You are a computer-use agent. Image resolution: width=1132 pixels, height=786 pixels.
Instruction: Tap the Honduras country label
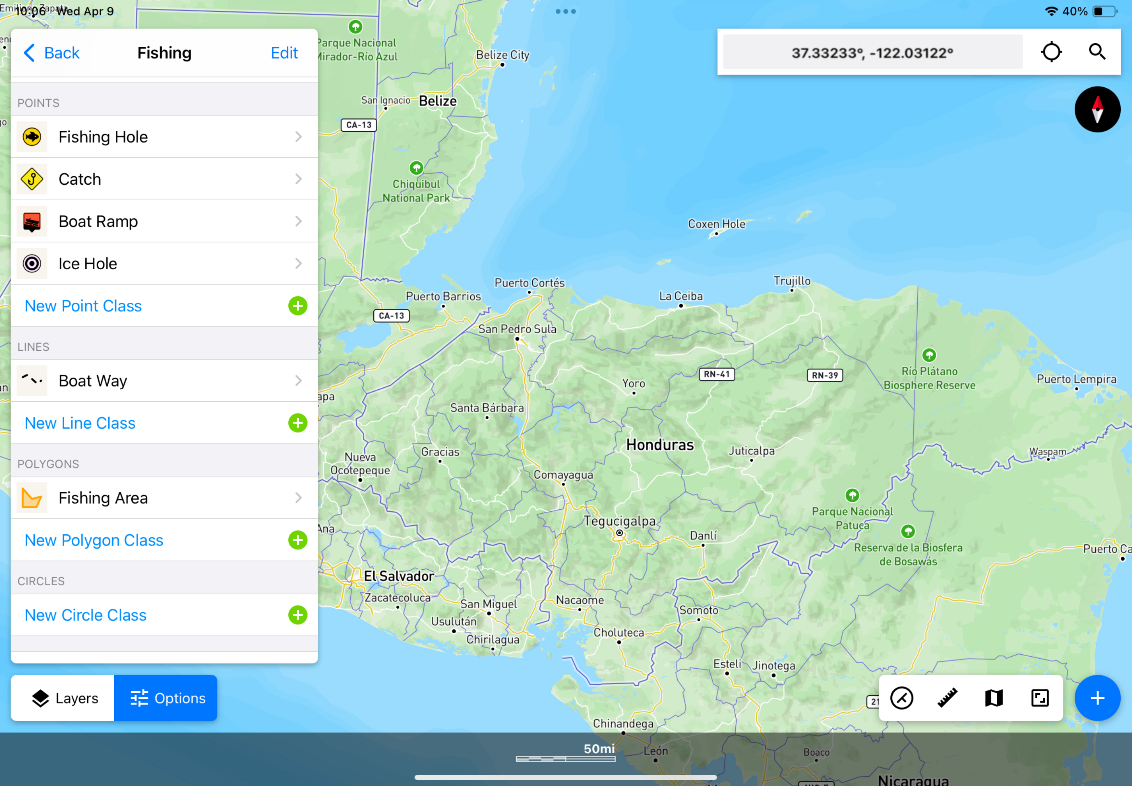tap(660, 445)
